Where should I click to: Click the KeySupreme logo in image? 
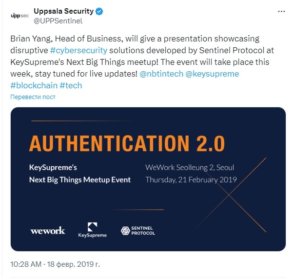(93, 230)
